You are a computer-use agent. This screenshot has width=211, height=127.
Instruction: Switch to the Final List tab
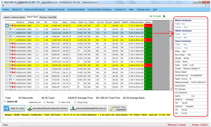click(x=43, y=17)
